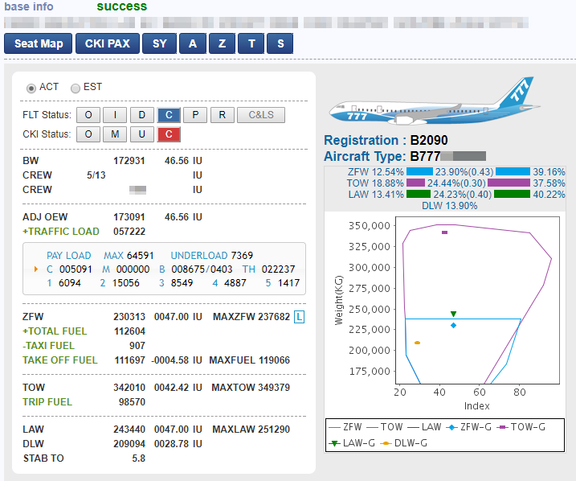The image size is (576, 481).
Task: Open the Seat Map view
Action: 39,43
